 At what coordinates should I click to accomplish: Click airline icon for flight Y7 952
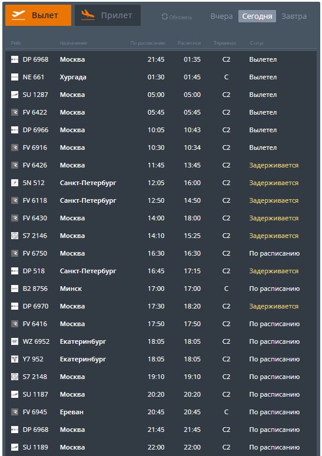(x=15, y=359)
